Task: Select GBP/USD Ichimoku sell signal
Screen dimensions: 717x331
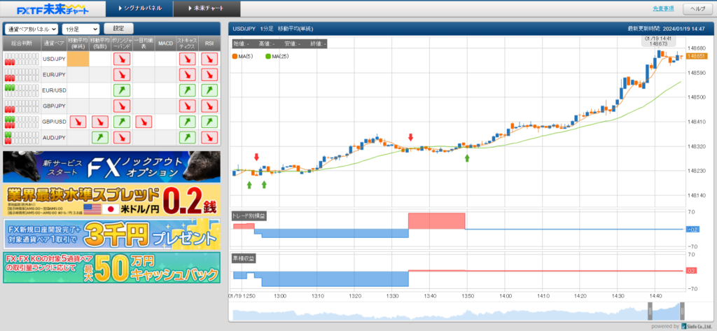Action: [x=144, y=122]
